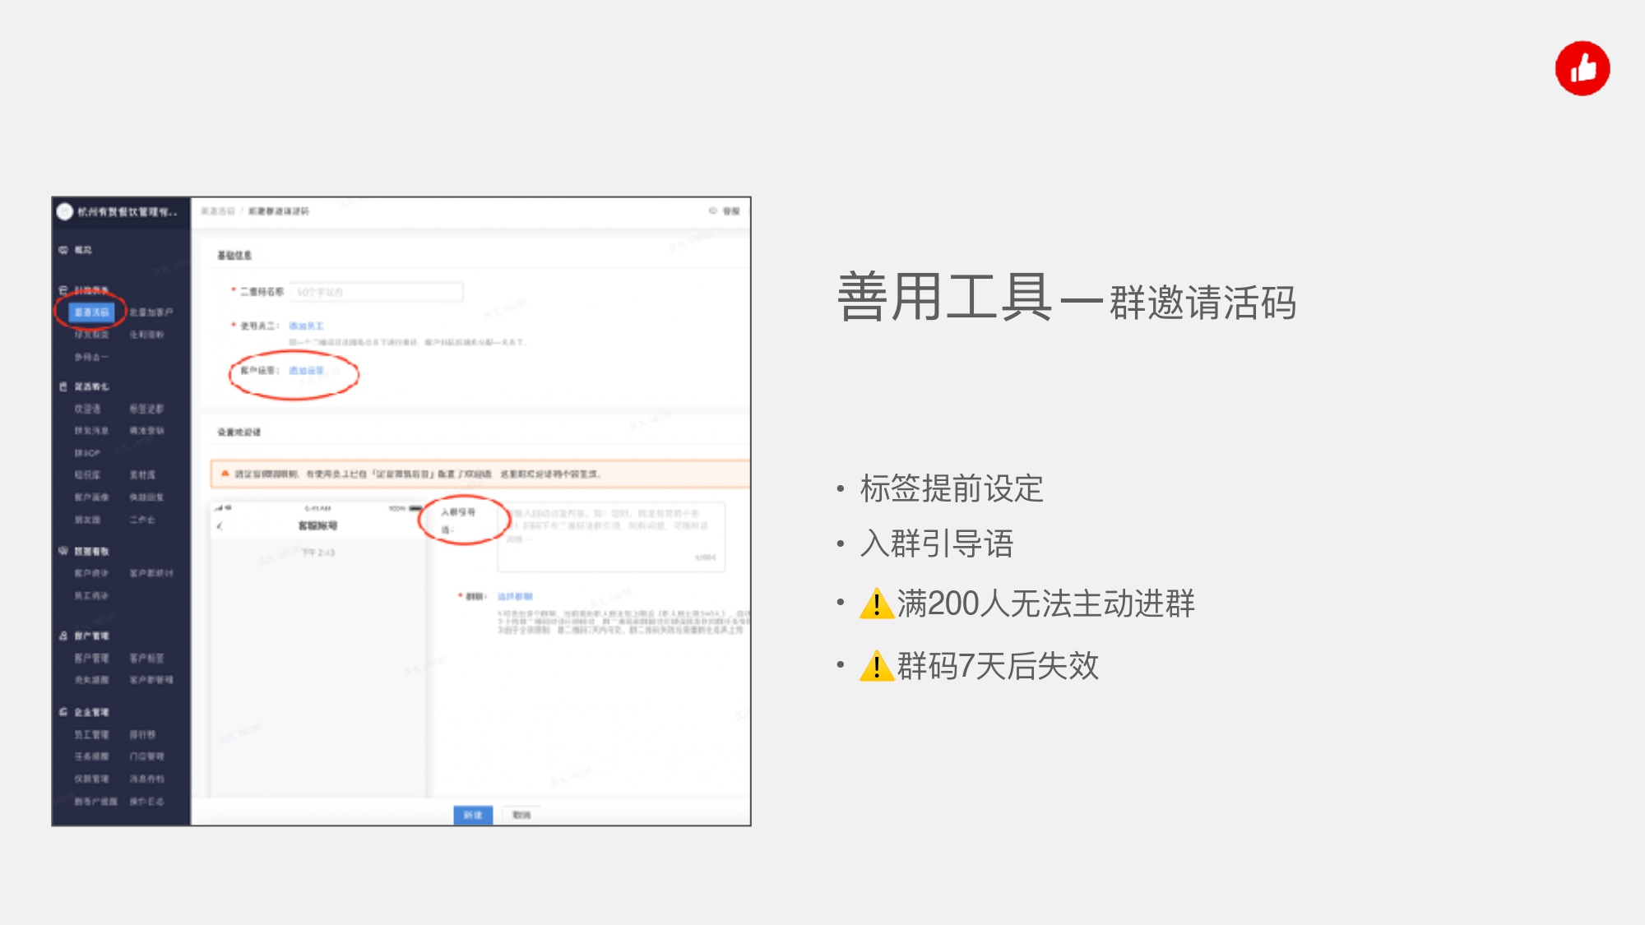Open 员工统计 in the sidebar
The image size is (1645, 925).
coord(91,595)
